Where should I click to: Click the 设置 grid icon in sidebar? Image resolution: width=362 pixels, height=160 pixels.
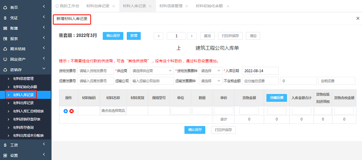pyautogui.click(x=5, y=155)
